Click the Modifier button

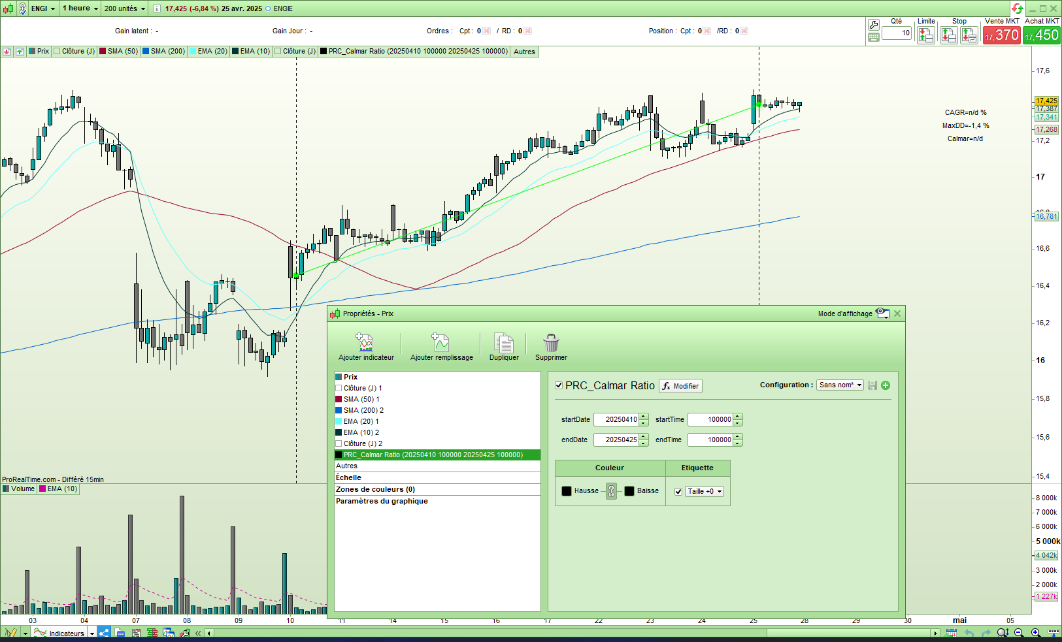pos(680,386)
